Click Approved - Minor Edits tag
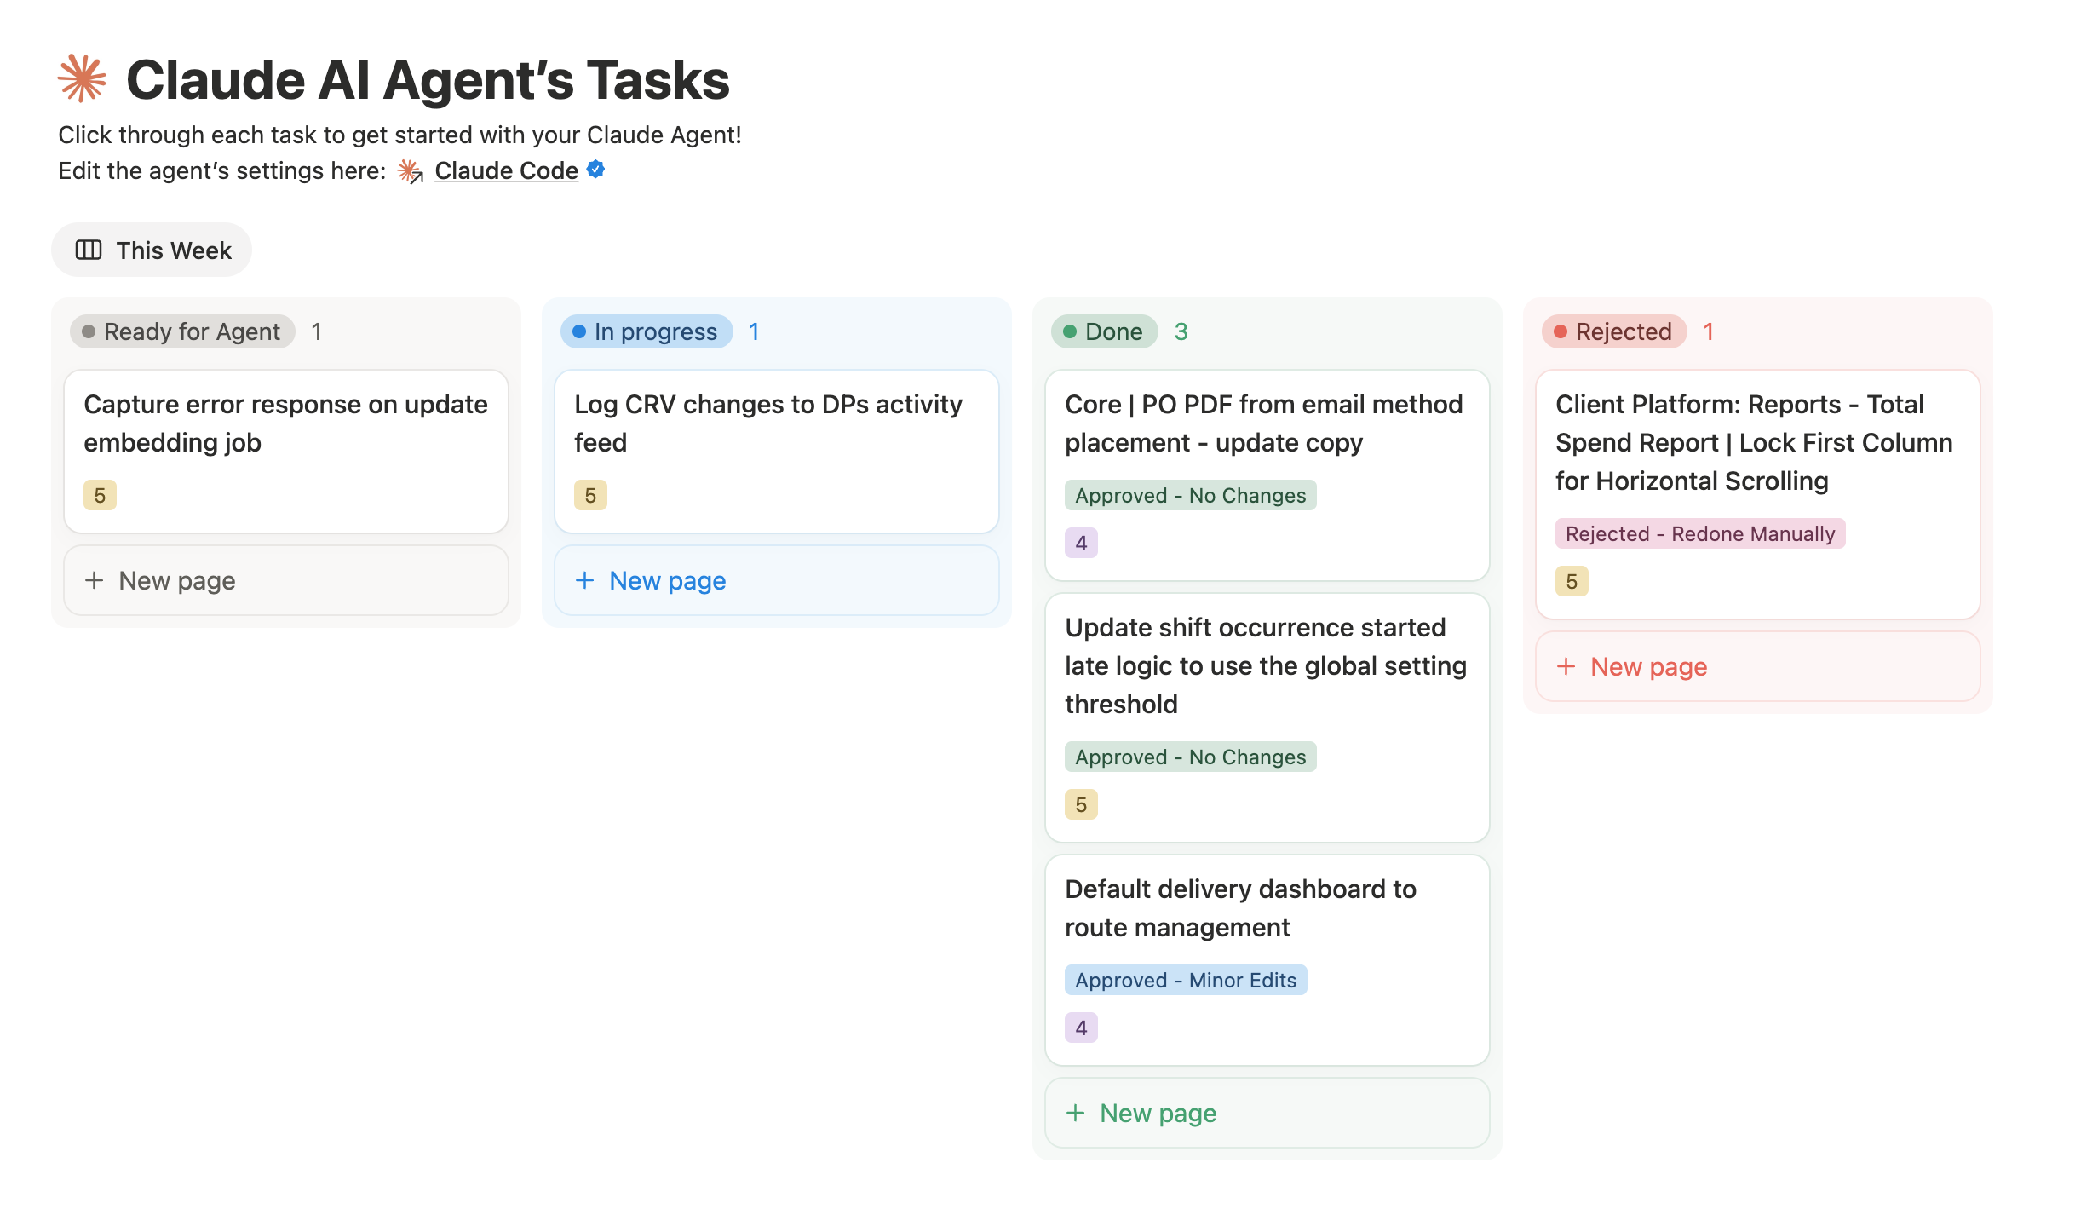2075x1232 pixels. click(x=1186, y=980)
